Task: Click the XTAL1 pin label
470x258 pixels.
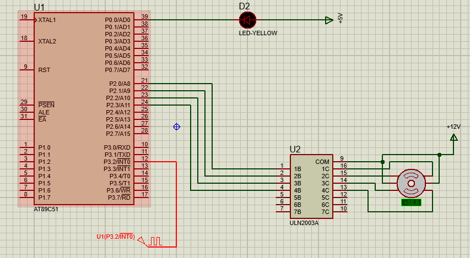Action: [47, 20]
